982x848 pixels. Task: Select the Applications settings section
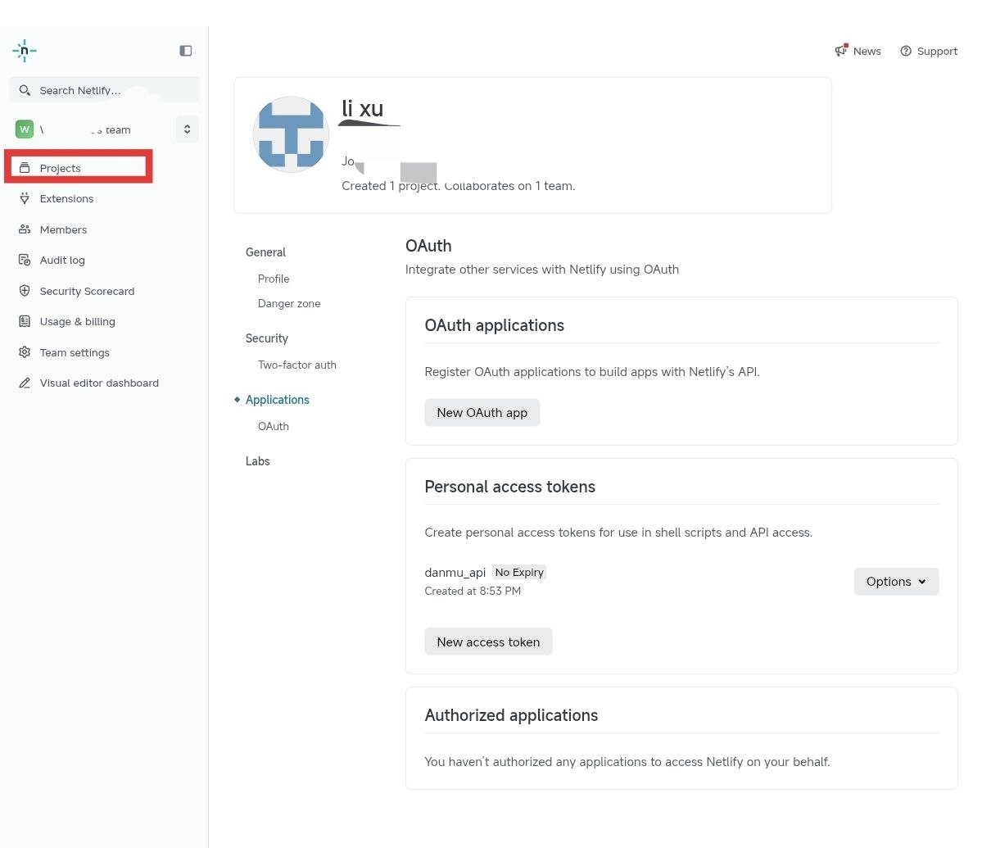point(278,400)
